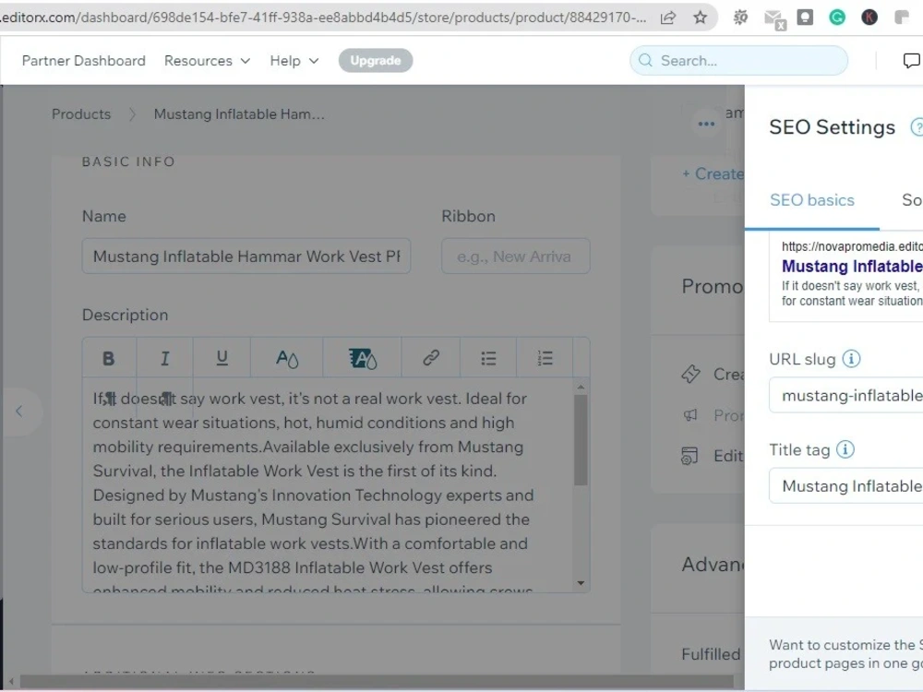Click the horizontal scrollbar left arrow
This screenshot has height=692, width=923.
coord(10,682)
